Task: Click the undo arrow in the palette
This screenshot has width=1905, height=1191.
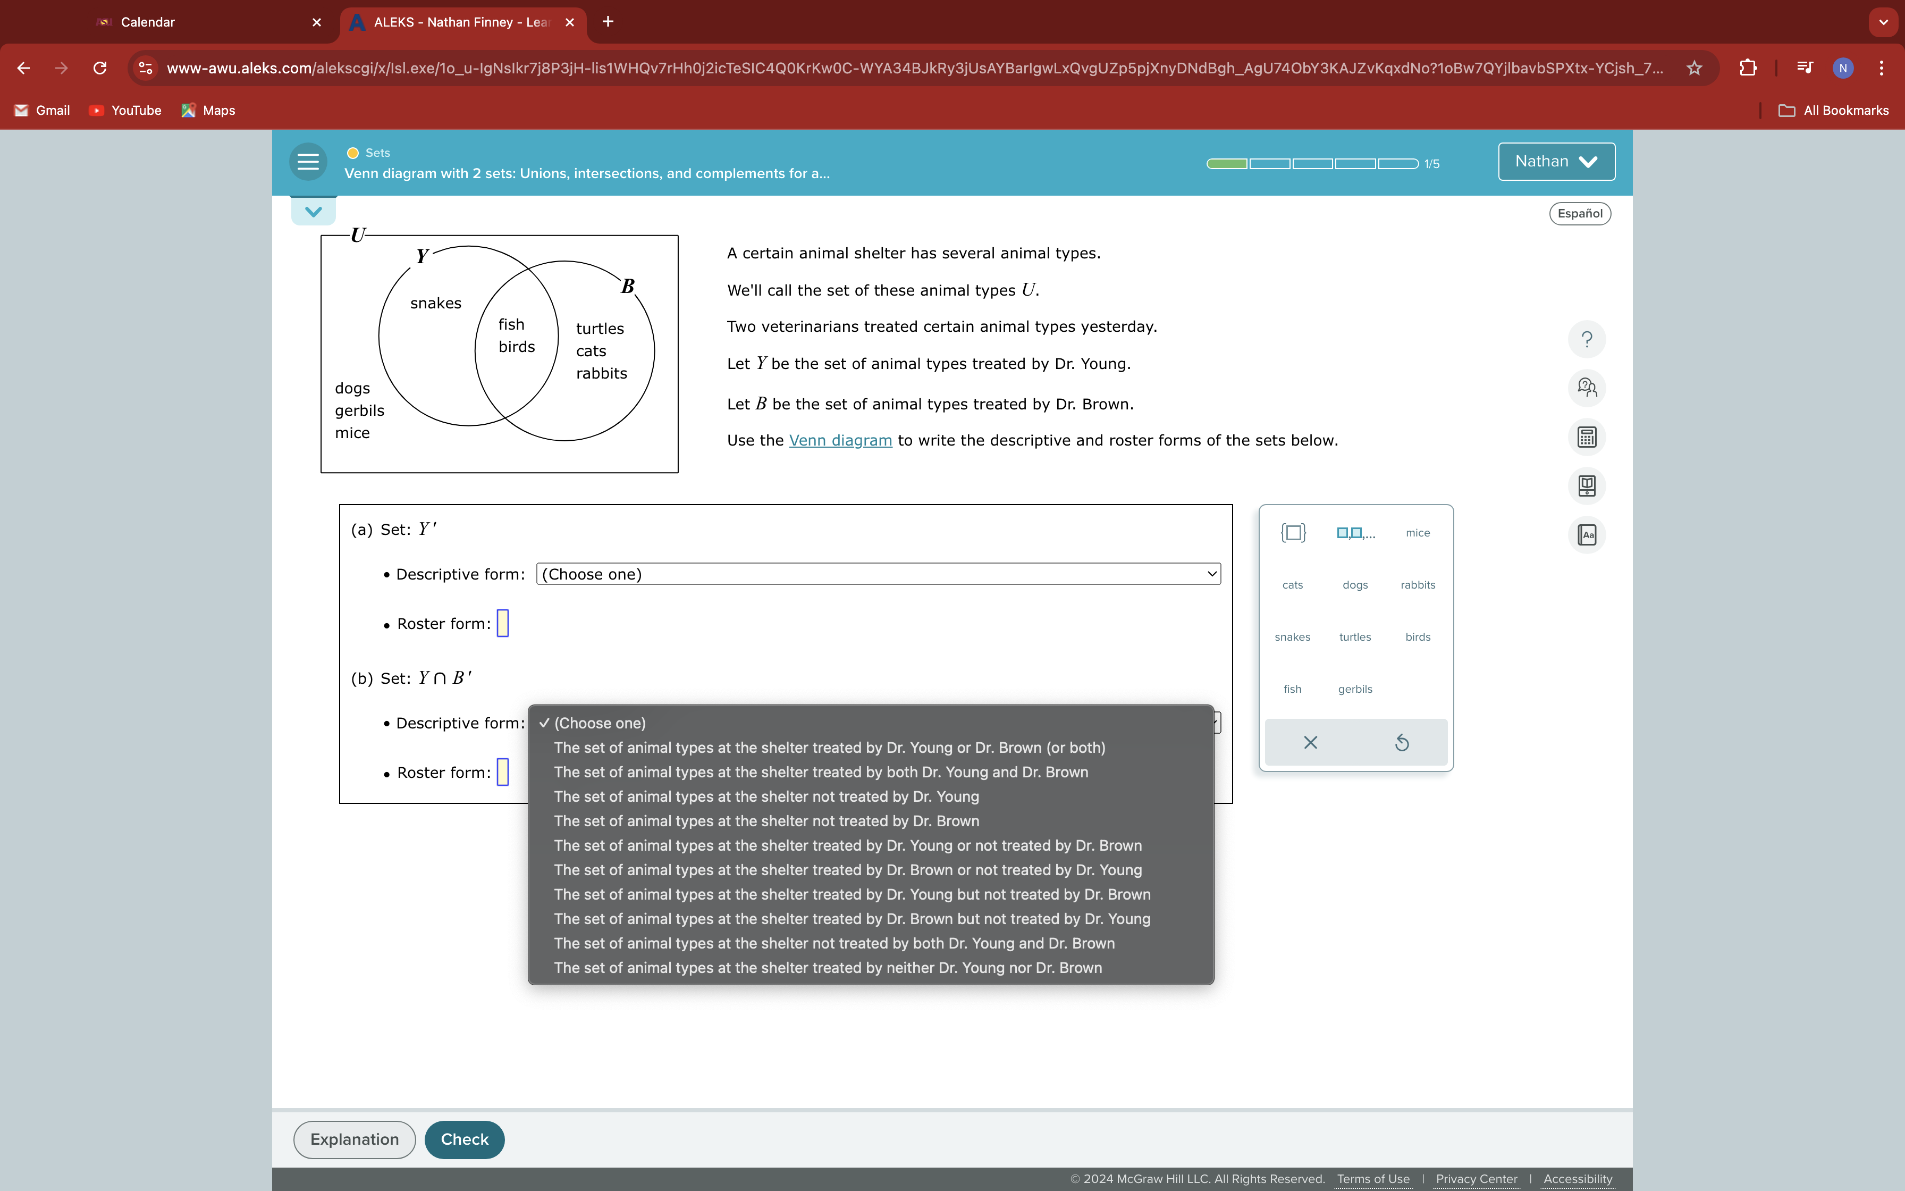Action: [1401, 742]
